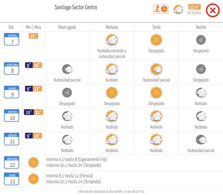Click Thursday's 27° maximum temperature badge
The height and width of the screenshot is (195, 223).
tap(38, 89)
